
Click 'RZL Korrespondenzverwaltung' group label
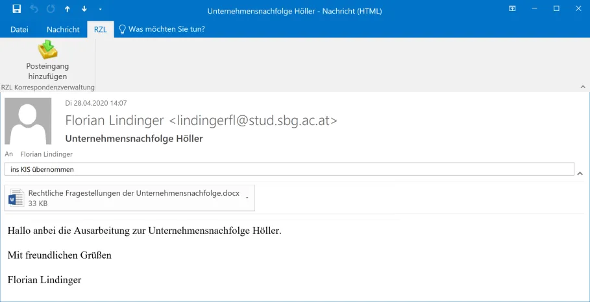(48, 87)
